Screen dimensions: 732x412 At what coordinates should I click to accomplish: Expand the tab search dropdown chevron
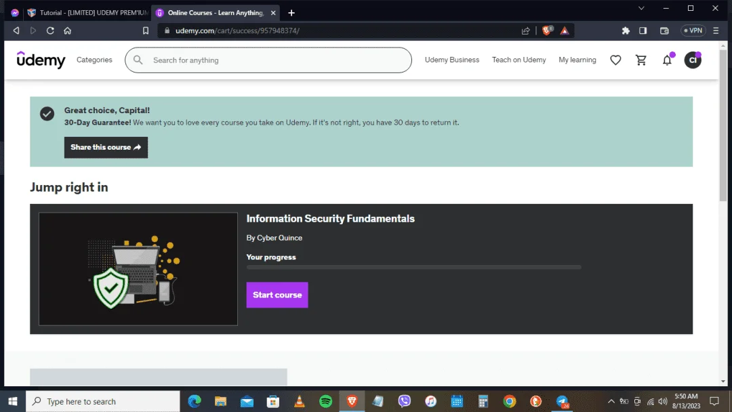pos(641,8)
